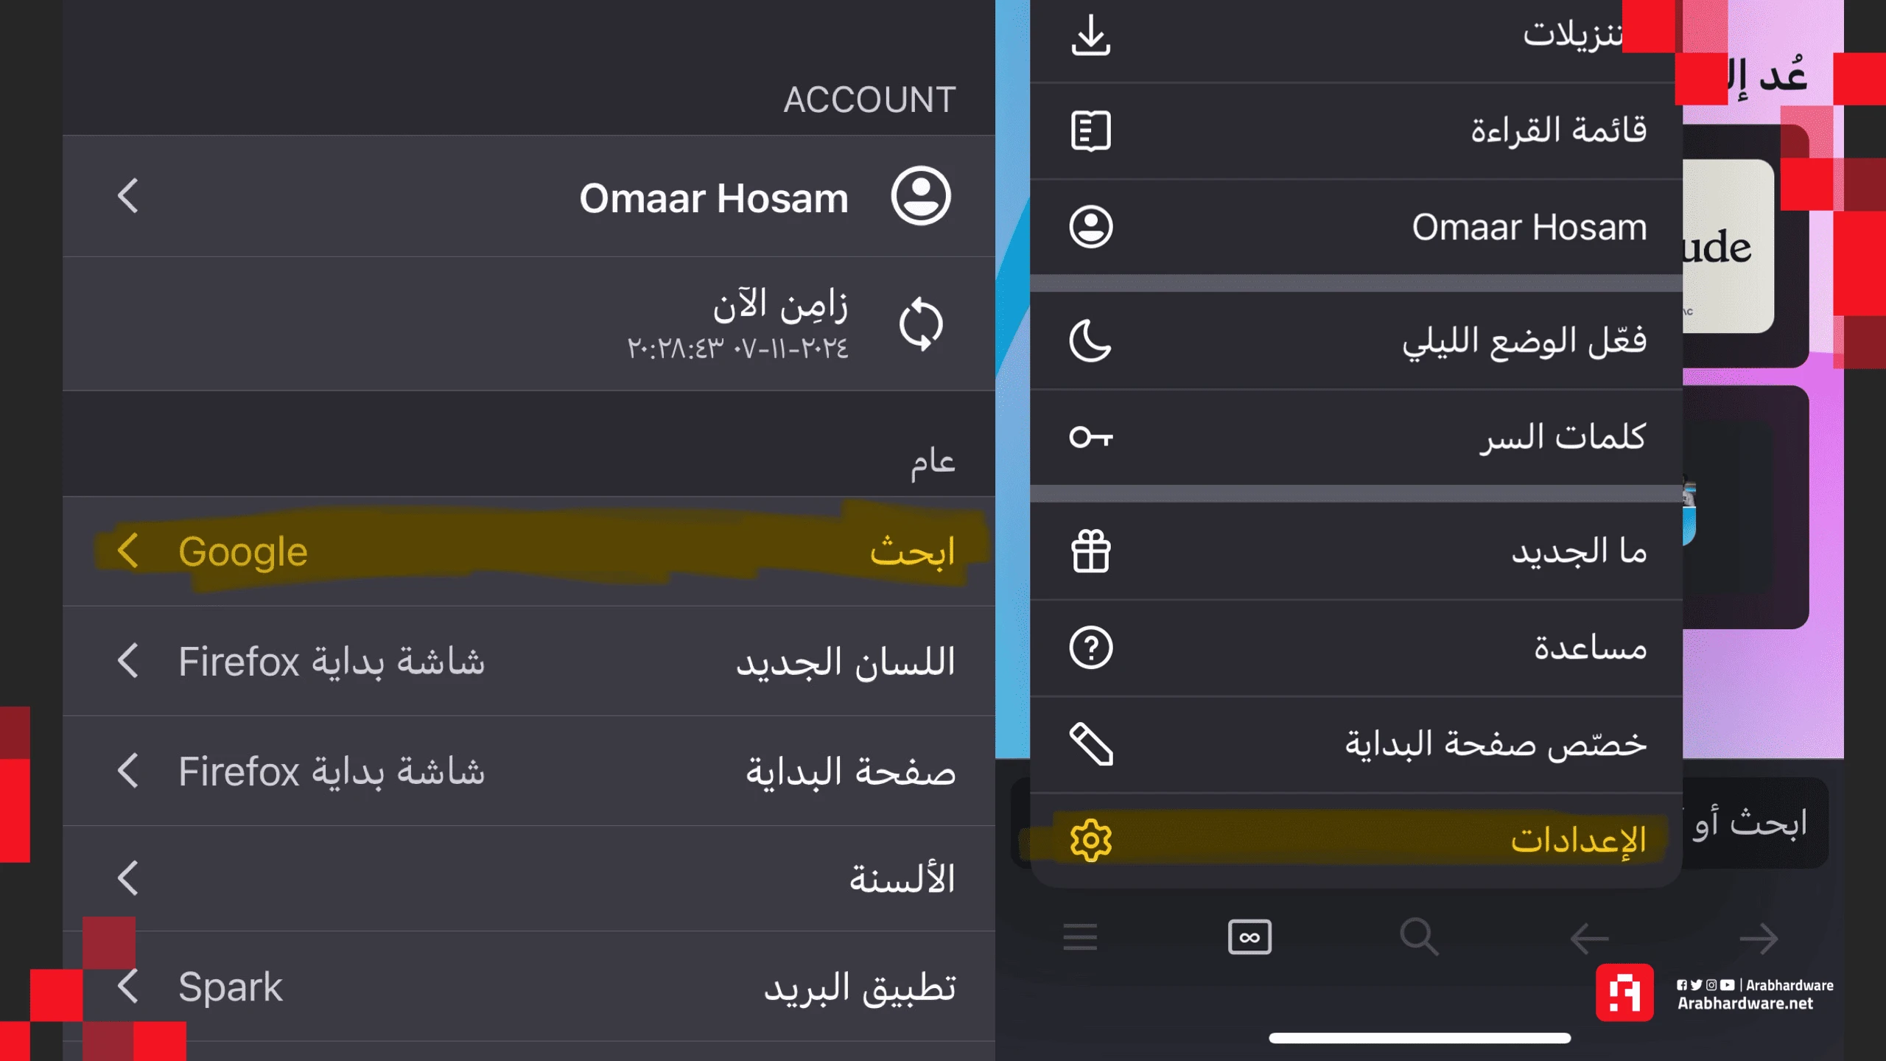Click the What's New gift icon

1090,551
